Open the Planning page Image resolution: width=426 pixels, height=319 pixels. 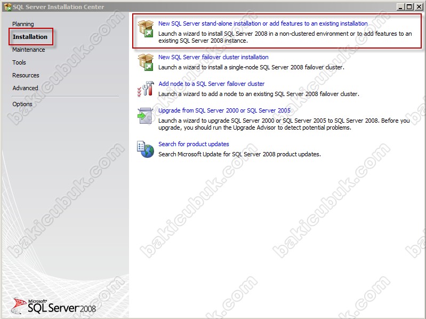coord(23,24)
